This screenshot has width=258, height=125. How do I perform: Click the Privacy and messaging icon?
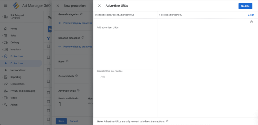[x=6, y=91]
